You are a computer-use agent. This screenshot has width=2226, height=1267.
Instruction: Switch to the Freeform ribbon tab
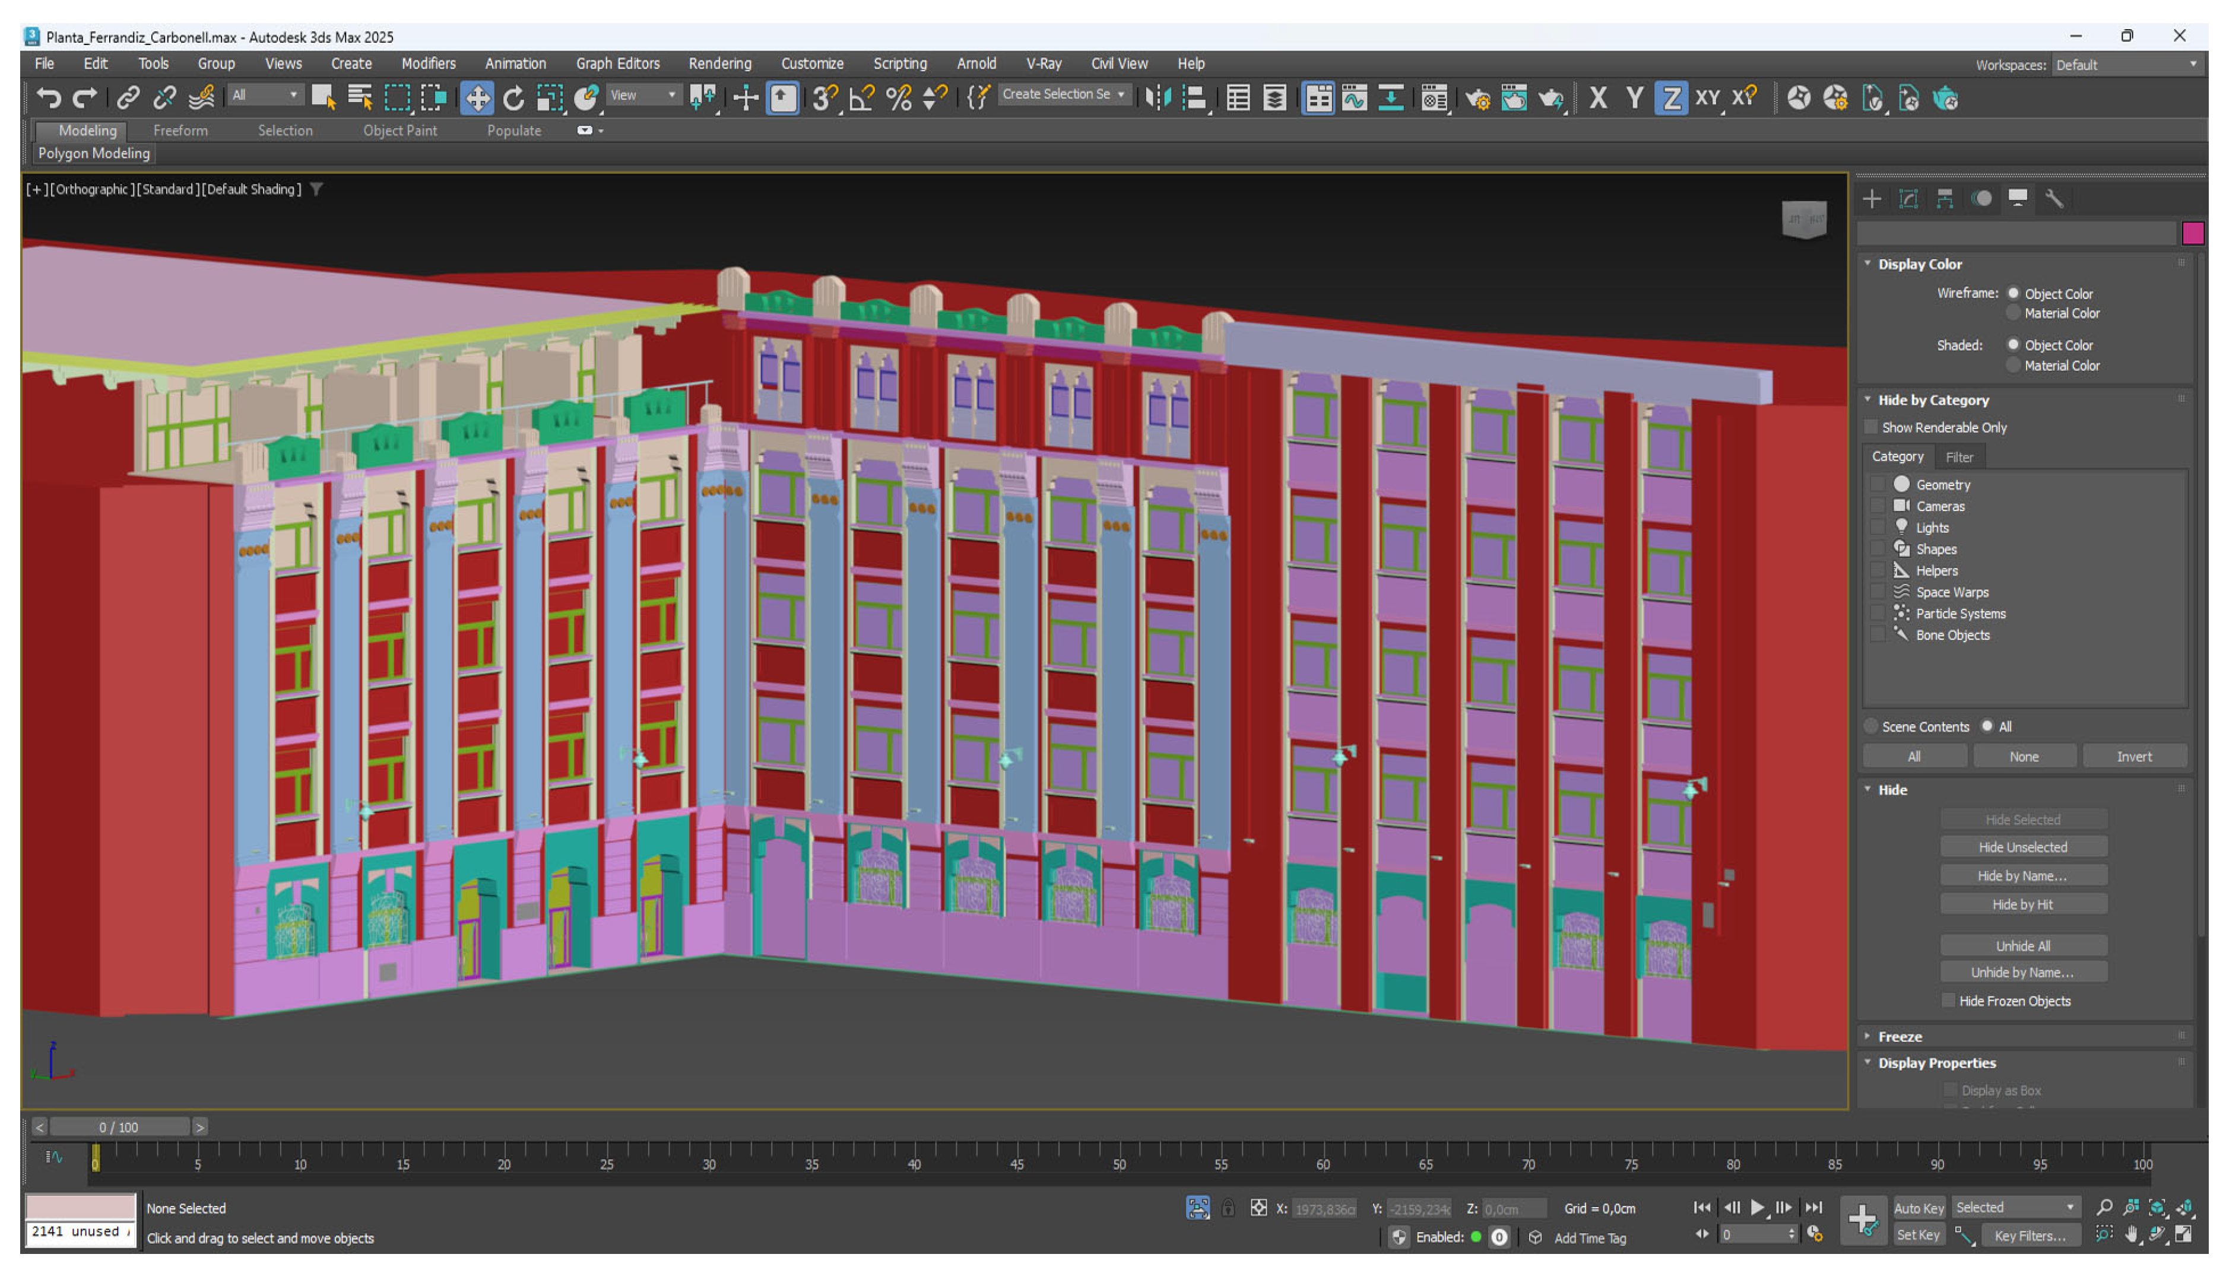click(x=180, y=131)
